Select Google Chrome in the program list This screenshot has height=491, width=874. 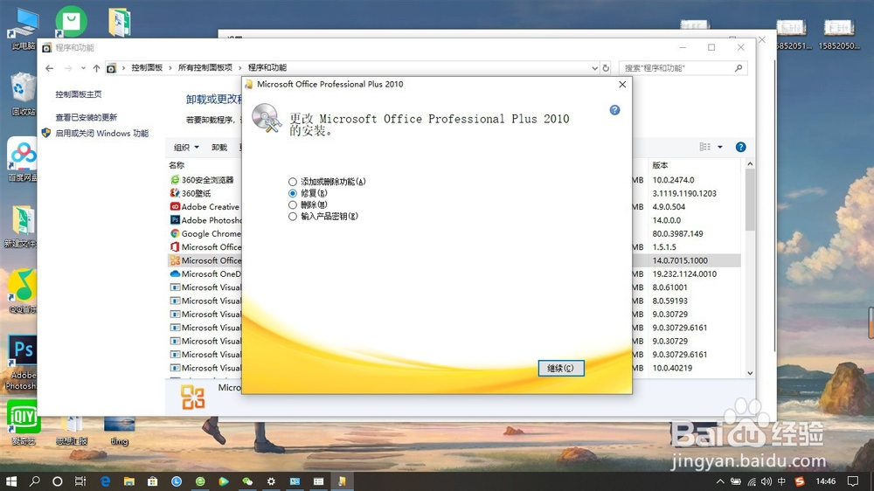pos(205,233)
